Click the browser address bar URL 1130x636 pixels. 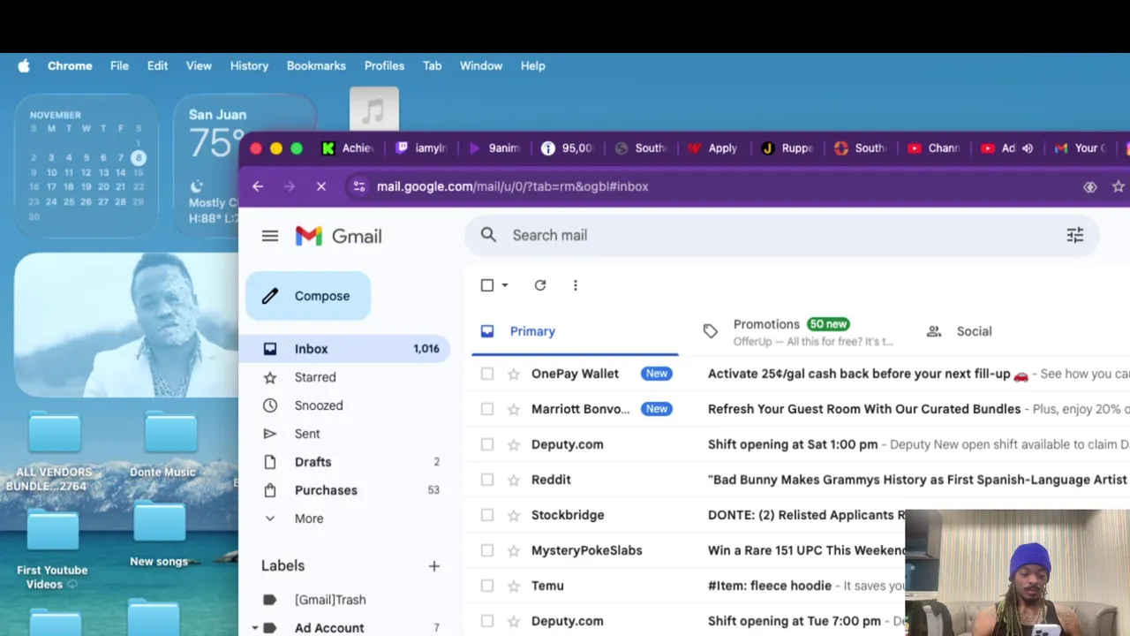(x=512, y=186)
